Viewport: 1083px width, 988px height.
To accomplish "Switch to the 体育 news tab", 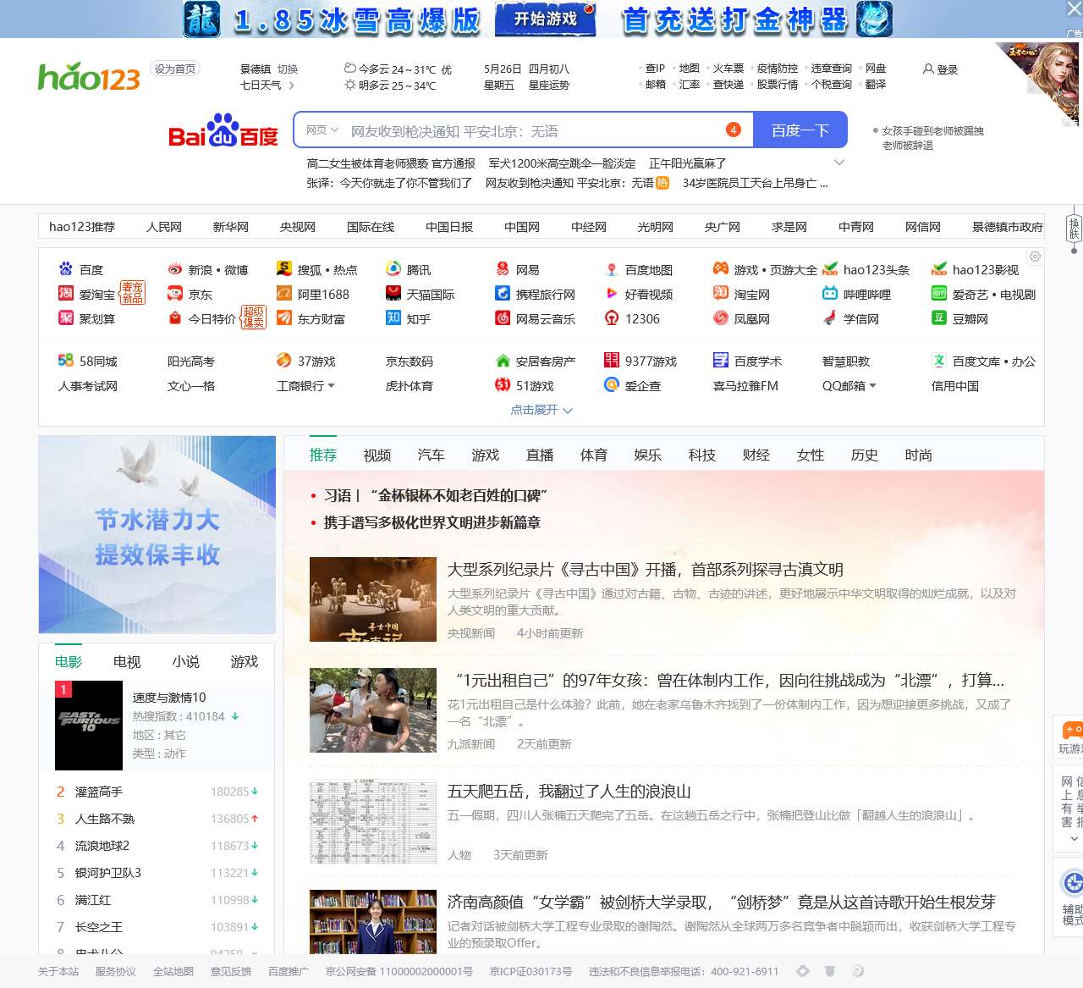I will click(x=593, y=455).
